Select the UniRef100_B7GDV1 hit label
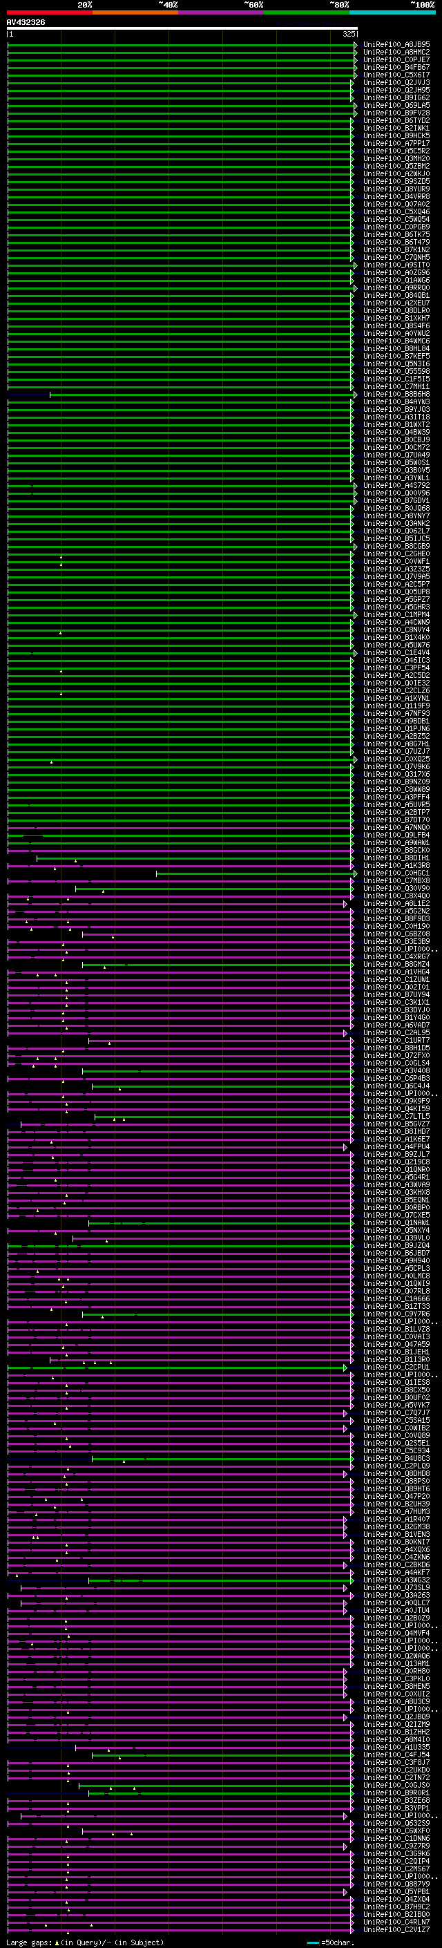 click(x=396, y=500)
